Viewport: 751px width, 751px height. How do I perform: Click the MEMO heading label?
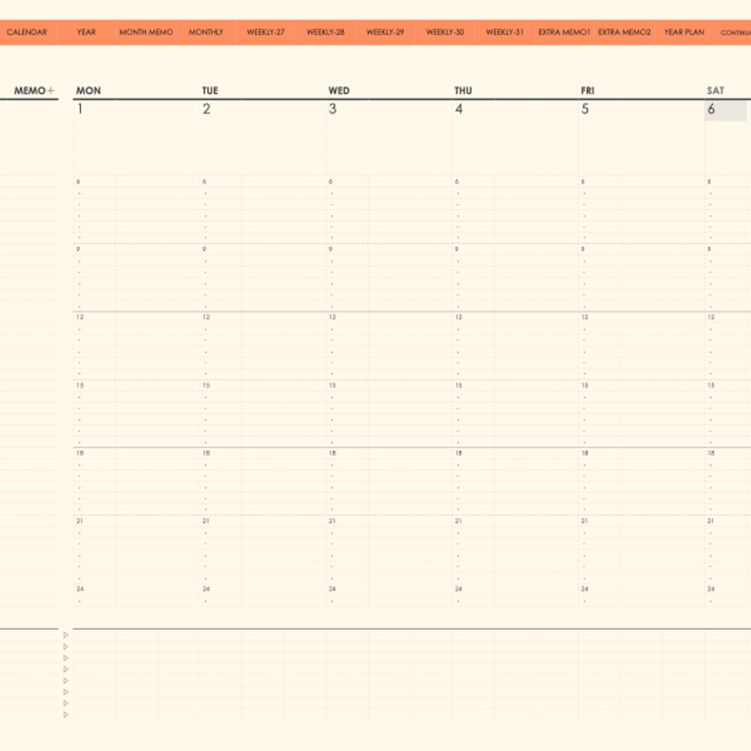[29, 91]
